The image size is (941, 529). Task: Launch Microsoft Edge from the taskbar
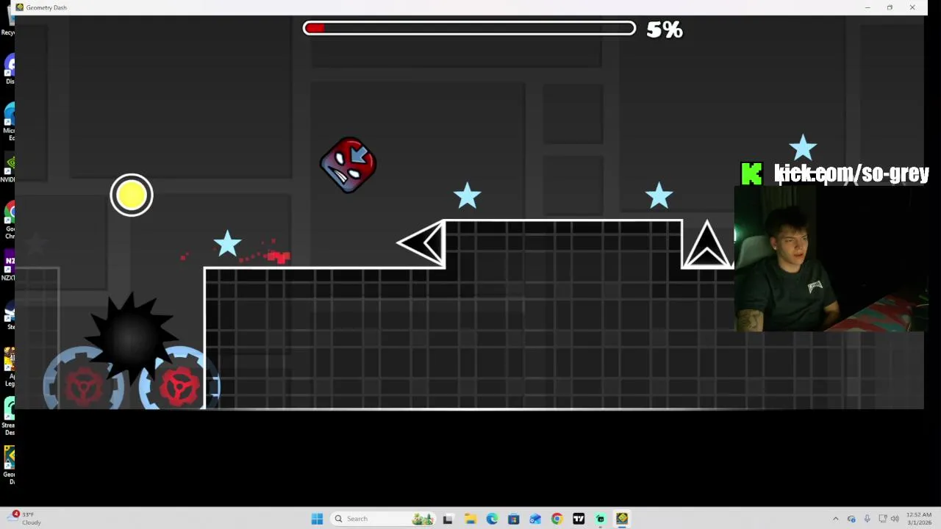tap(492, 519)
